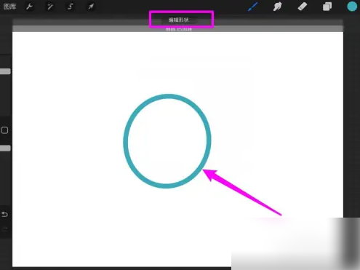The height and width of the screenshot is (270, 360).
Task: Click the notification text below 编辑形状
Action: (x=179, y=29)
